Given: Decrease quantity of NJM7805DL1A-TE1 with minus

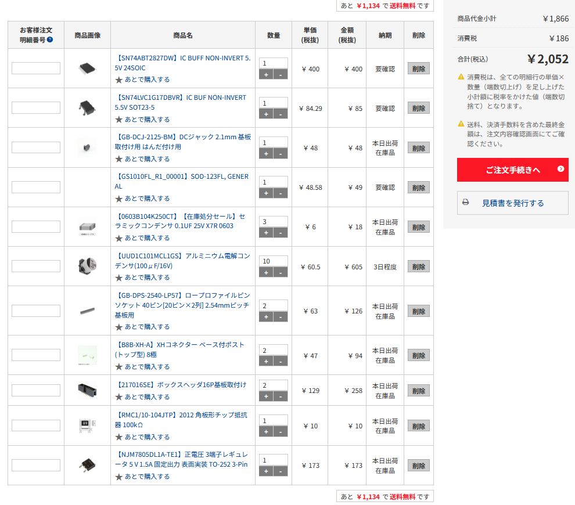Looking at the screenshot, I should tap(281, 471).
